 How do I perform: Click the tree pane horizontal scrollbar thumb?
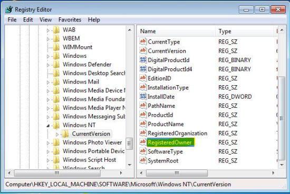(57, 173)
